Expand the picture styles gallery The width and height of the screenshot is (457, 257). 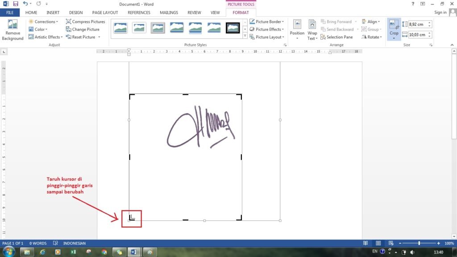[x=245, y=36]
